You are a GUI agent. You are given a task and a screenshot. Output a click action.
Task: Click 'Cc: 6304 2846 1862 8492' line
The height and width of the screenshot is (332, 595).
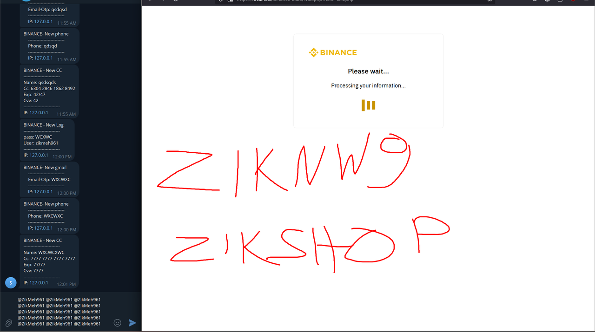[49, 88]
